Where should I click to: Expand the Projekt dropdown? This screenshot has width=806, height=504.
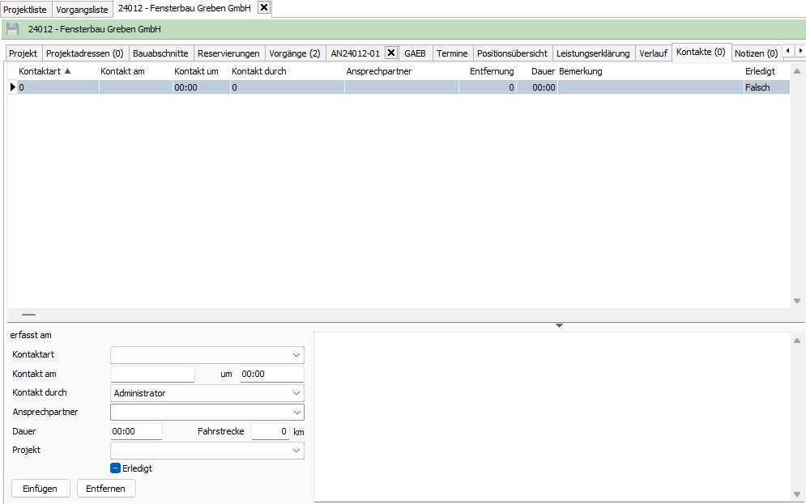point(296,451)
